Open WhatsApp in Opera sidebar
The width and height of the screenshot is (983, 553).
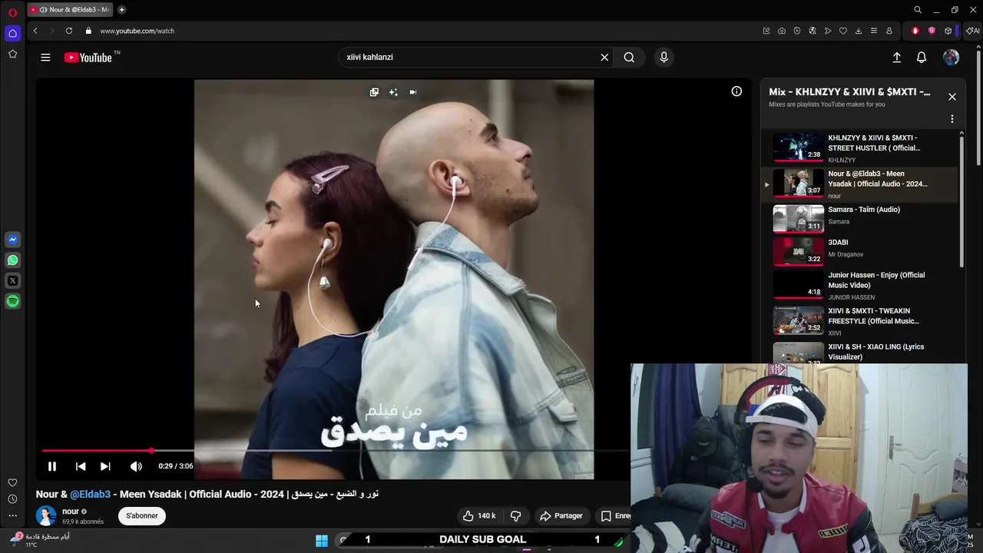12,260
